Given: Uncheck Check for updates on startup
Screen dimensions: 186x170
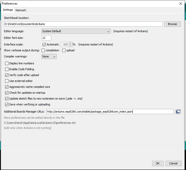Looking at the screenshot, I should pyautogui.click(x=7, y=93).
